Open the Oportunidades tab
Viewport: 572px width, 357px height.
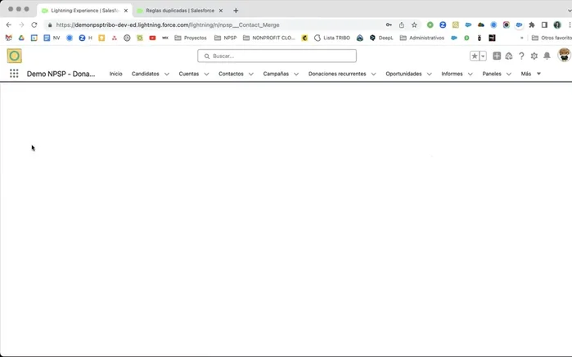coord(403,74)
